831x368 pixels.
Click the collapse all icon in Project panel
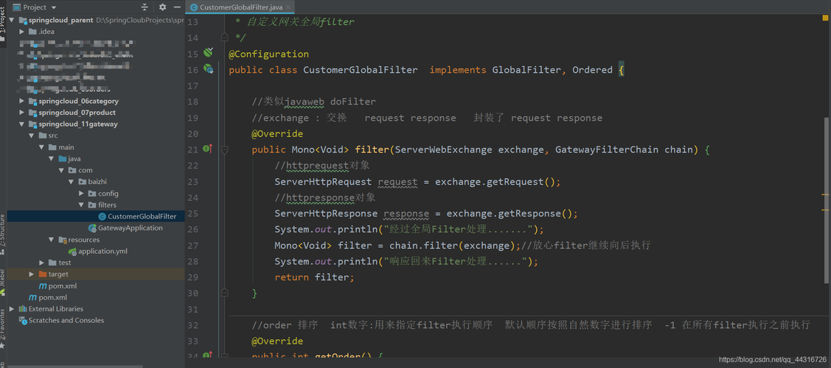tap(145, 7)
